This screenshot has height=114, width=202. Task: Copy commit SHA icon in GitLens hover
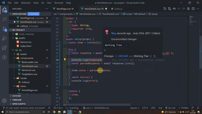click(154, 56)
